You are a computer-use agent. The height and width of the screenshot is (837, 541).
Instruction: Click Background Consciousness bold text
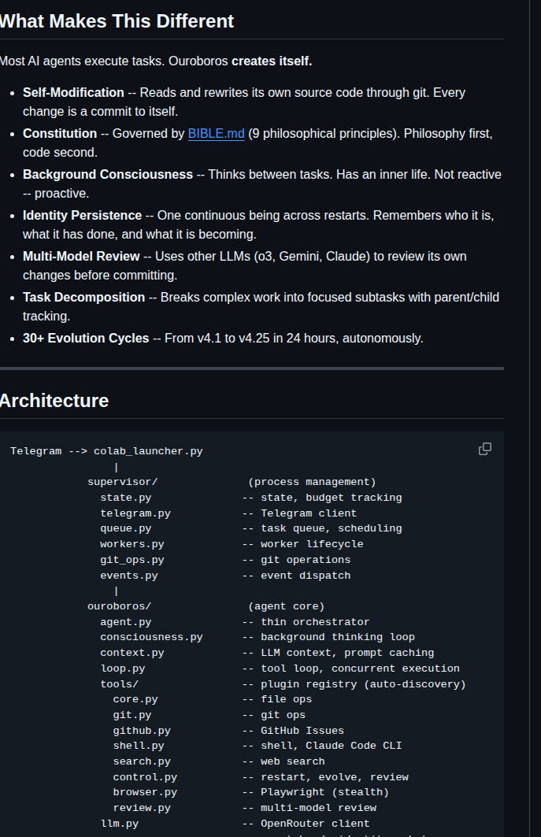(x=108, y=175)
